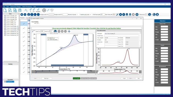
Task: Open the Baseline poly order dropdown
Action: [x=92, y=15]
